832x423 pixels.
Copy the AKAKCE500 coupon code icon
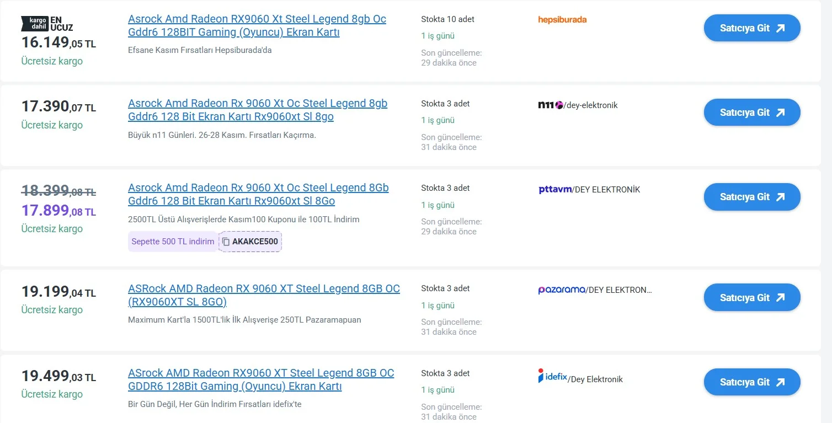pyautogui.click(x=226, y=242)
